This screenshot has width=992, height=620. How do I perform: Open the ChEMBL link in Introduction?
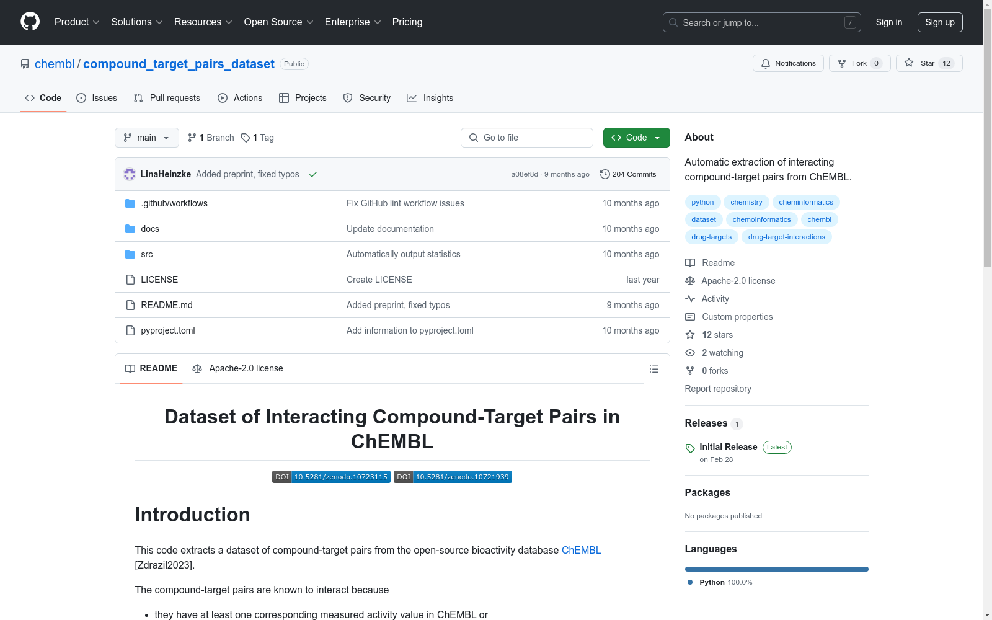(x=582, y=550)
